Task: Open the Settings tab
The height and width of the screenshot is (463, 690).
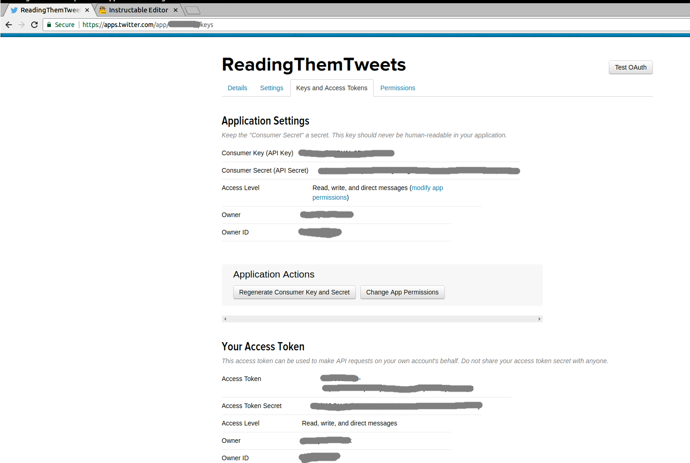Action: tap(272, 88)
